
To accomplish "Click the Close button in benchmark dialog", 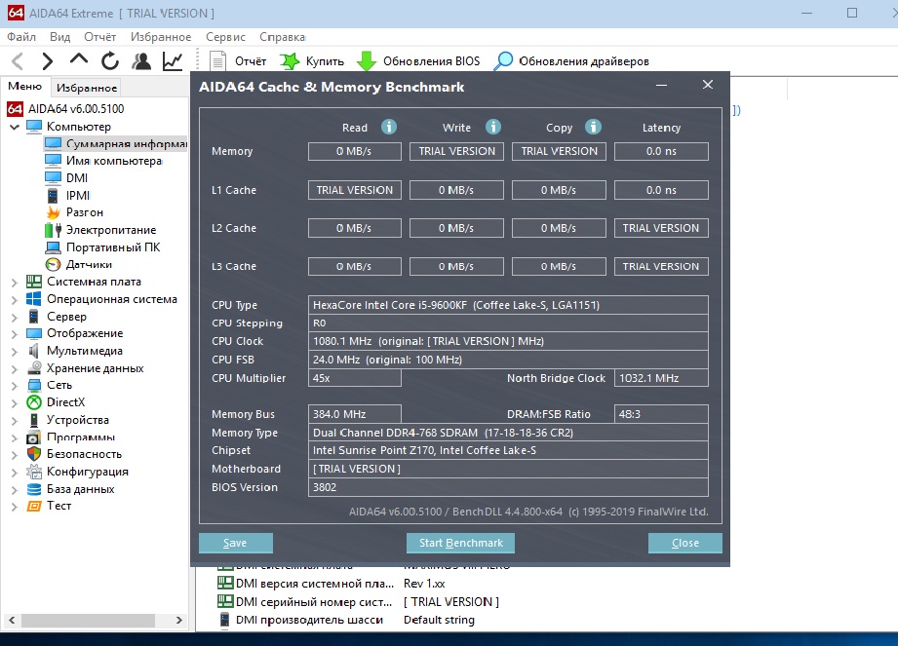I will 684,543.
